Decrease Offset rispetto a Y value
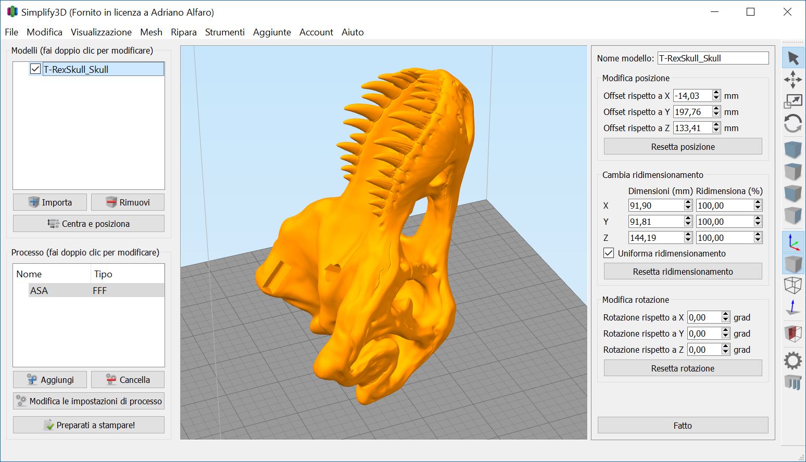806x462 pixels. (x=716, y=114)
